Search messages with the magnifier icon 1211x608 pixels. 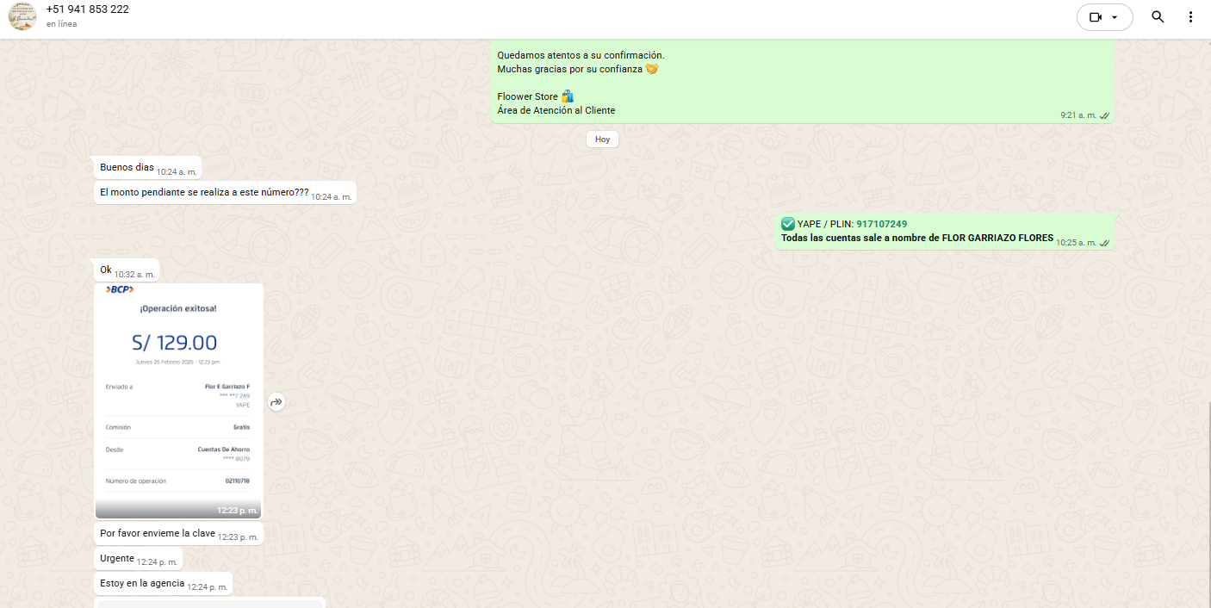coord(1158,17)
